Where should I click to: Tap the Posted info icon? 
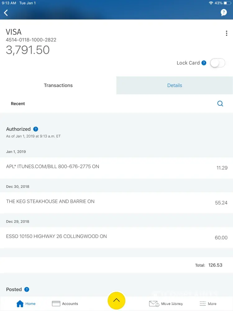(27, 290)
